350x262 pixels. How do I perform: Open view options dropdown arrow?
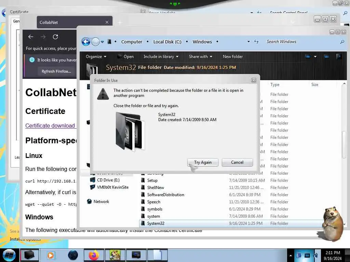[315, 57]
